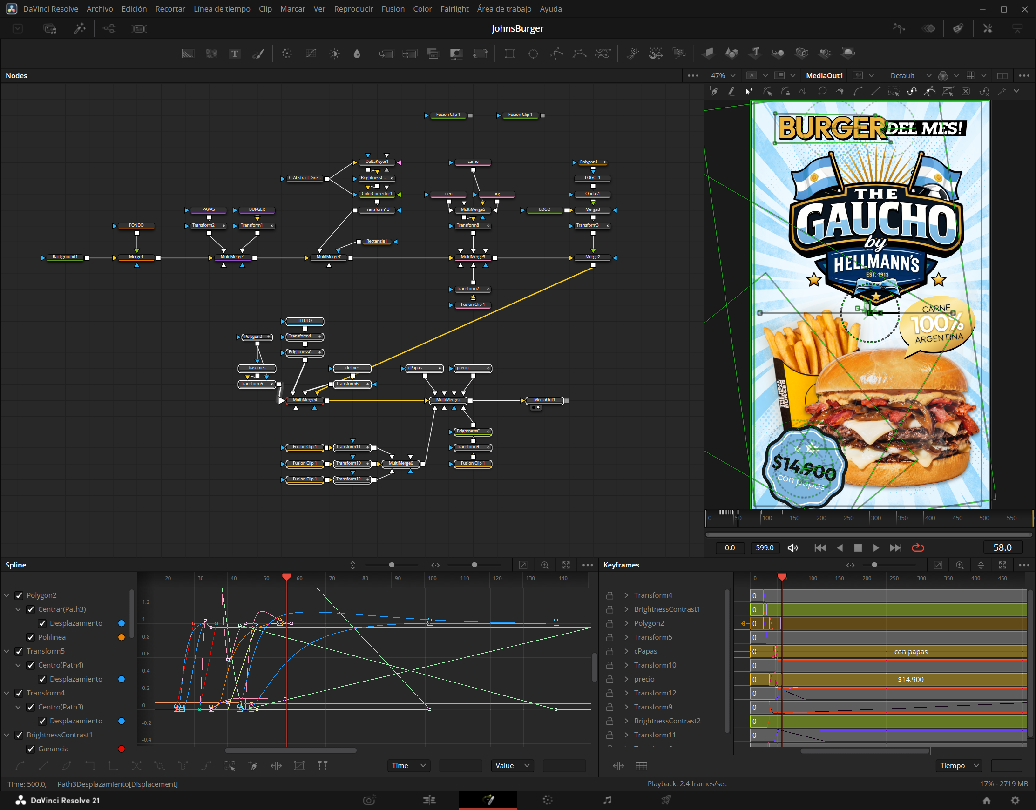Play the composition in reverse
This screenshot has width=1036, height=810.
pyautogui.click(x=840, y=548)
